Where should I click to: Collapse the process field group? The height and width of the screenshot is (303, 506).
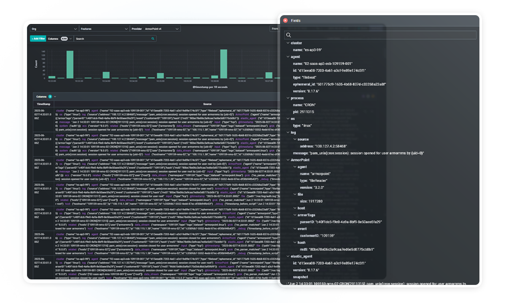click(x=288, y=98)
